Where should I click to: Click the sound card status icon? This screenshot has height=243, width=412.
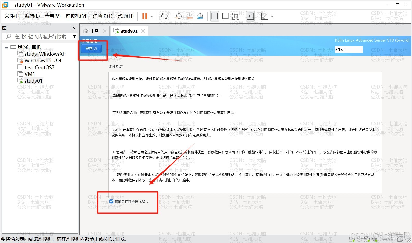click(x=374, y=239)
